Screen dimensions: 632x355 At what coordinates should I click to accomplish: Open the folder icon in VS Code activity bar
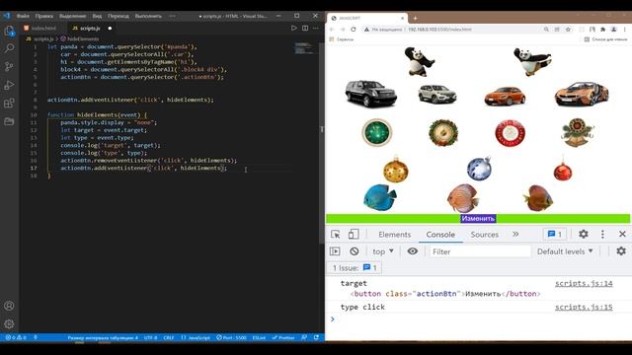tap(9, 121)
